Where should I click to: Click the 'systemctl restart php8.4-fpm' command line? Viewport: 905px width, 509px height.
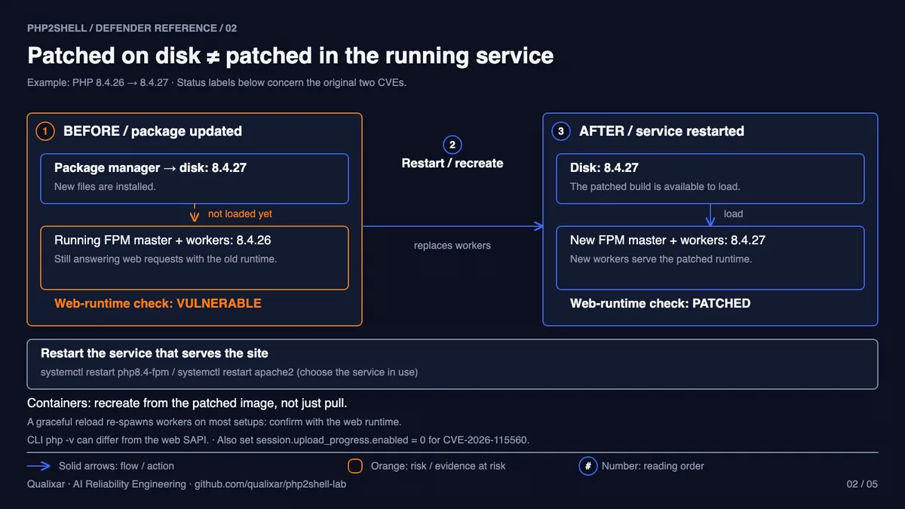(x=229, y=372)
